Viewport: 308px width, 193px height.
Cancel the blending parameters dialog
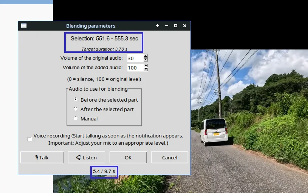pyautogui.click(x=169, y=157)
